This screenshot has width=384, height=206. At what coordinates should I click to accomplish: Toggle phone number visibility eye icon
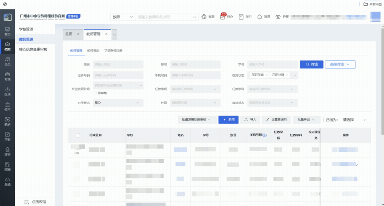[264, 135]
